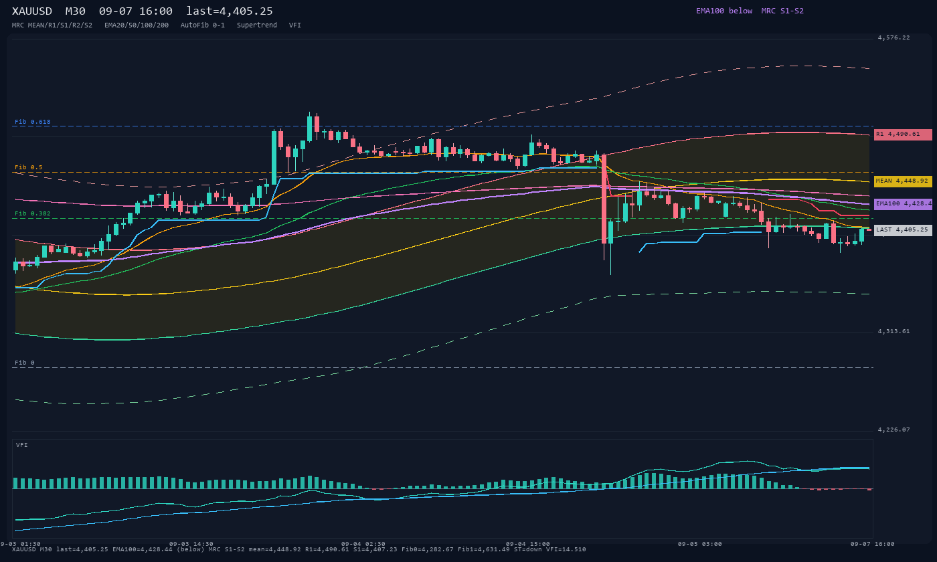Select the LAST 4,405.25 price tag
The width and height of the screenshot is (937, 562).
click(x=903, y=230)
